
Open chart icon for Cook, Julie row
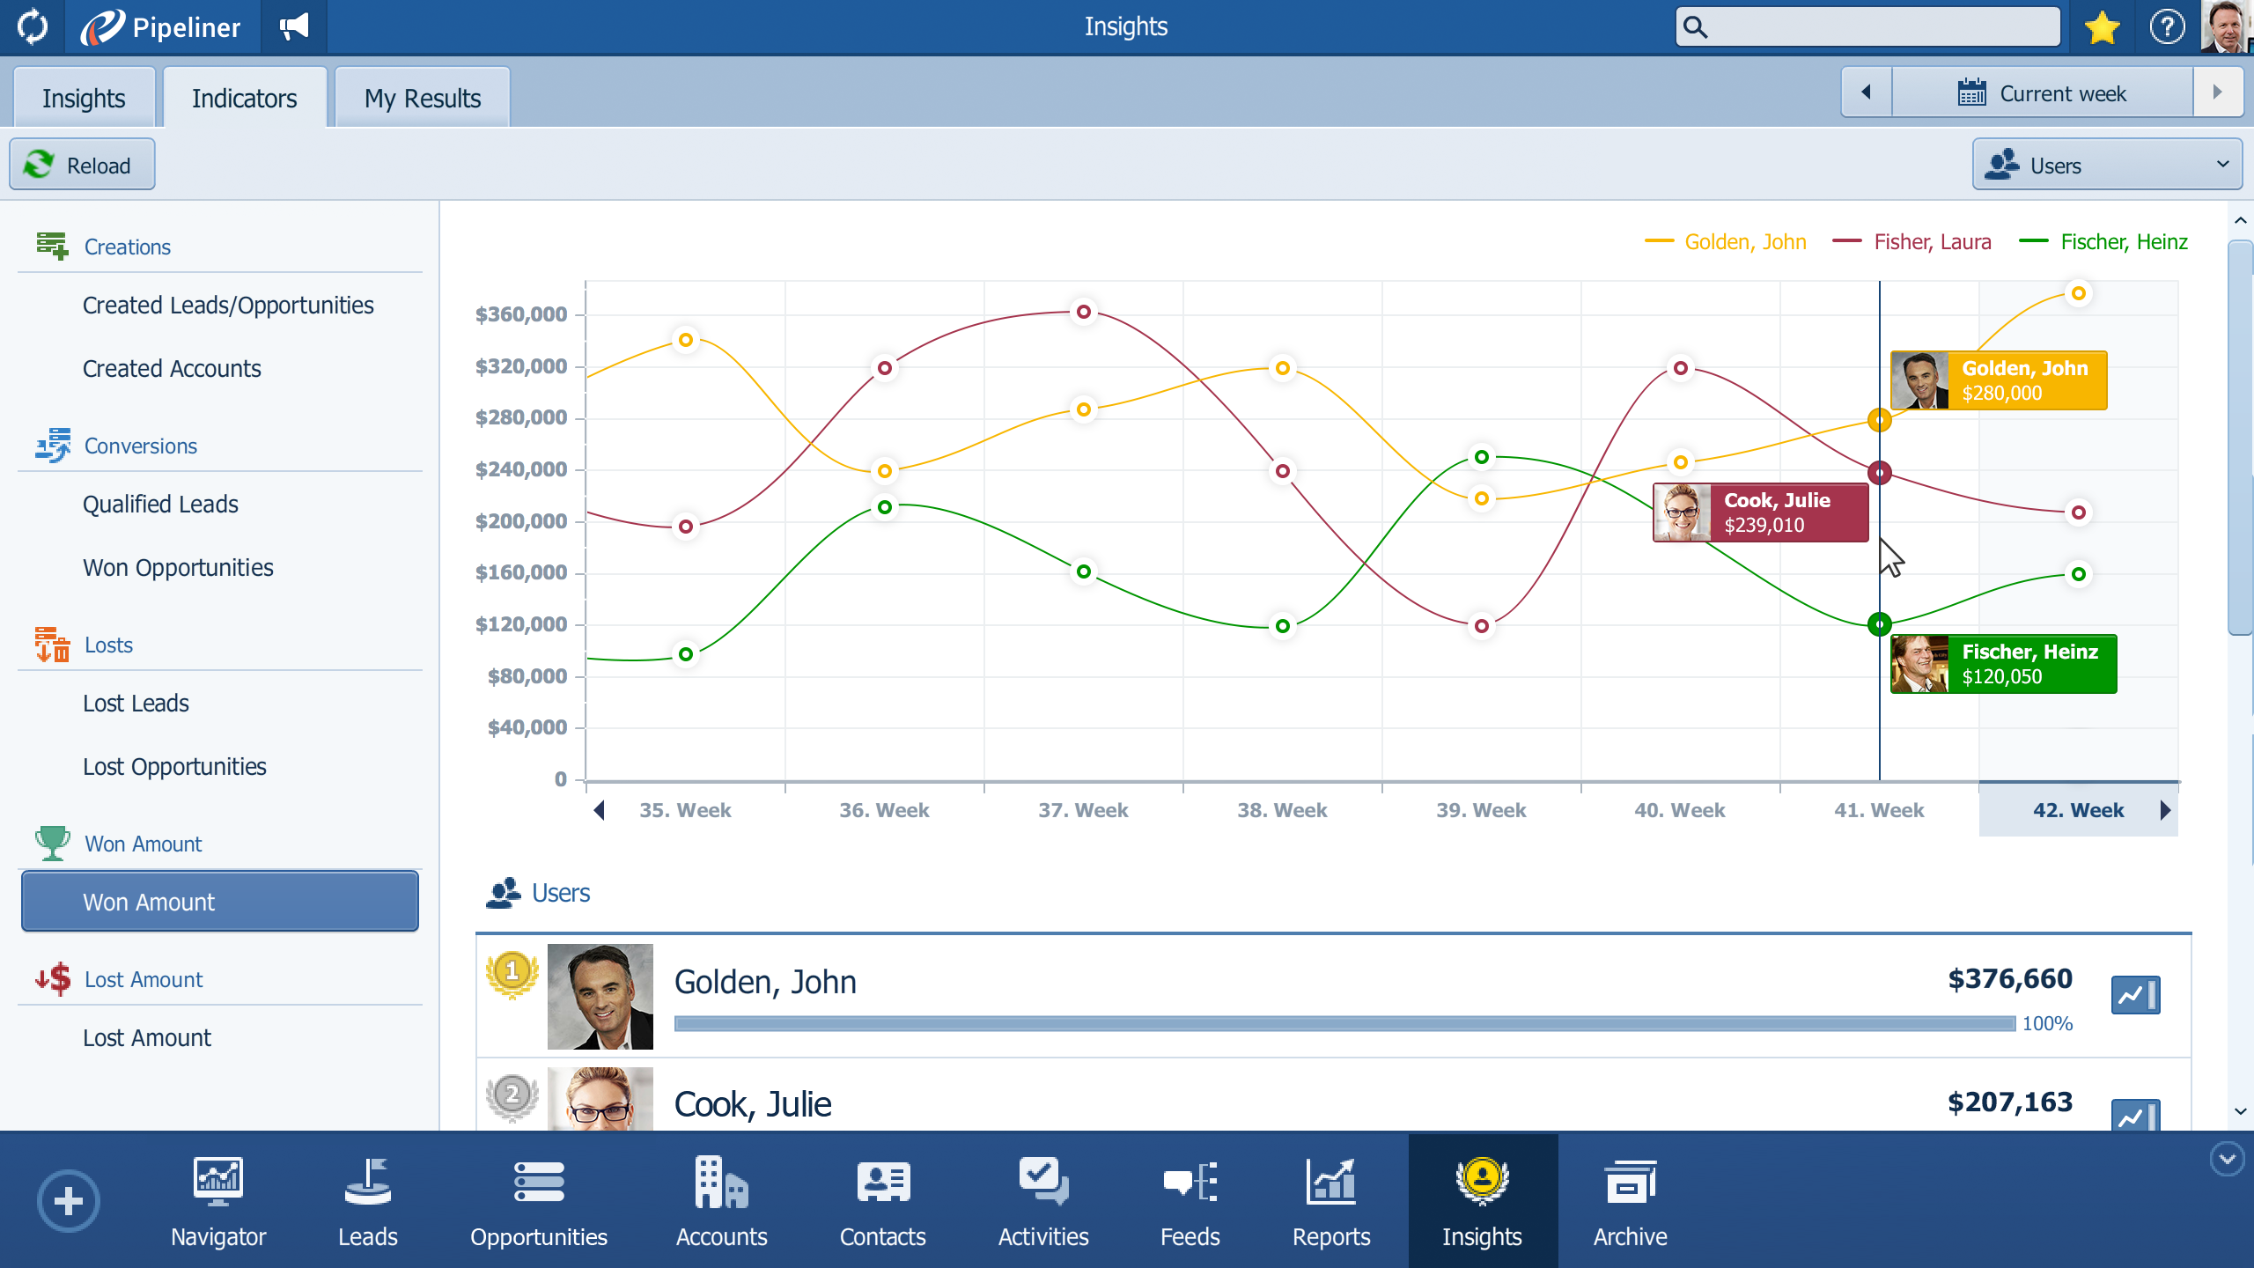coord(2135,1115)
